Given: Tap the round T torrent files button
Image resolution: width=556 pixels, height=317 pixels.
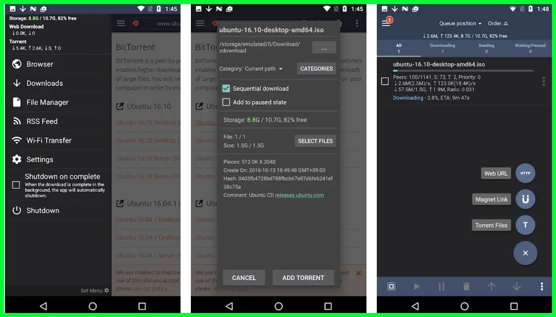Looking at the screenshot, I should [525, 225].
